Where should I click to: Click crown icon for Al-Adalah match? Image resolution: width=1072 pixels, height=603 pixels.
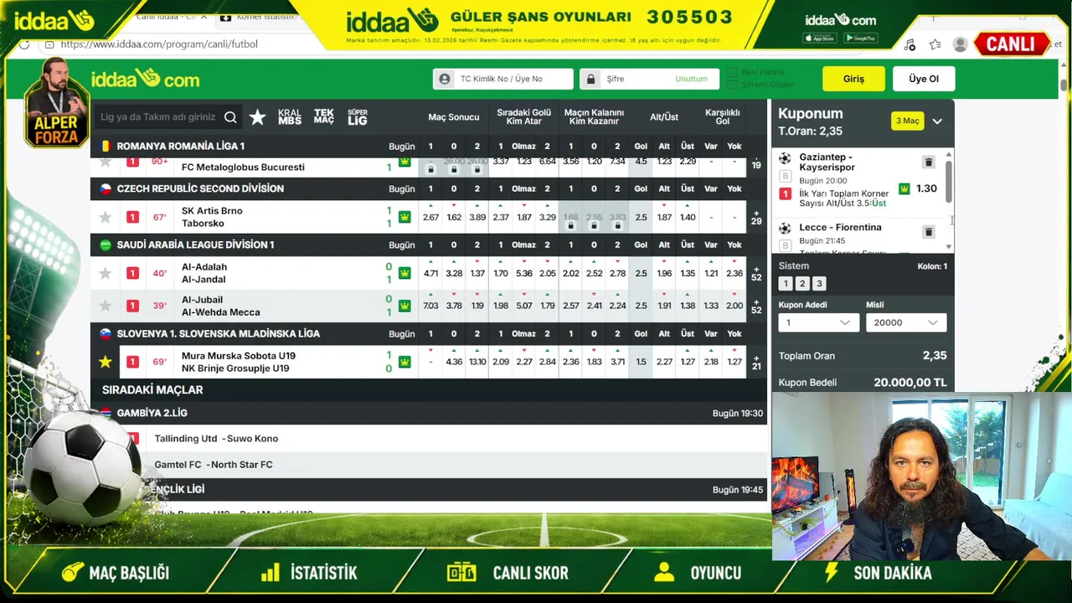click(405, 273)
